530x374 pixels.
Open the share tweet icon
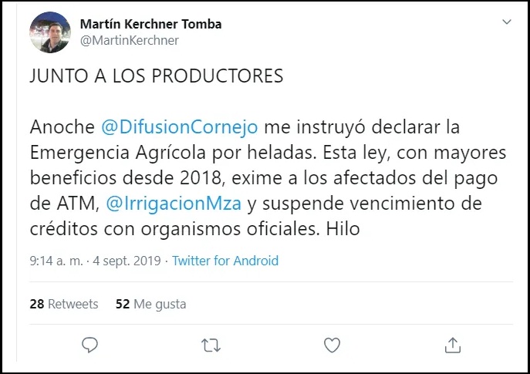[453, 344]
